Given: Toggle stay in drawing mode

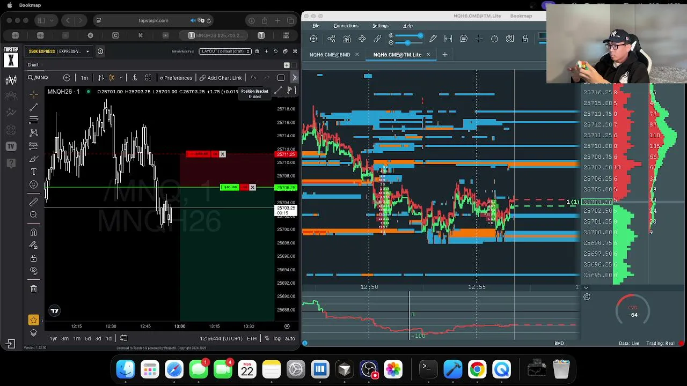Looking at the screenshot, I should (x=33, y=245).
